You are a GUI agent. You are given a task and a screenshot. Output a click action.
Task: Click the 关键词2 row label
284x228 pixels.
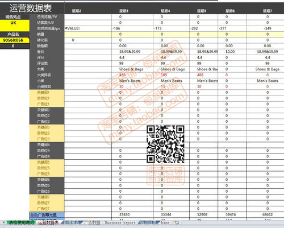47,110
